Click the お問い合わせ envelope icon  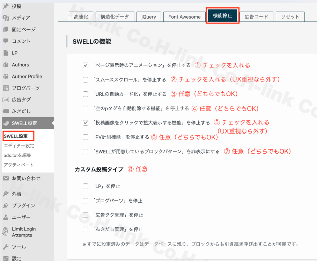(x=6, y=178)
